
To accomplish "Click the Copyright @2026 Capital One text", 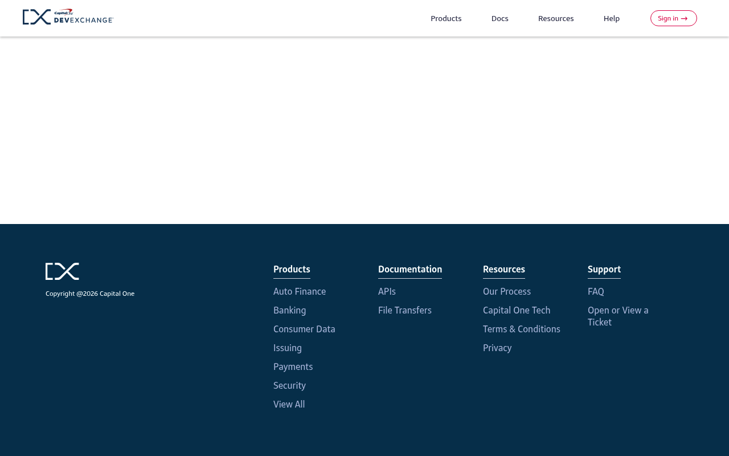I will pyautogui.click(x=90, y=294).
